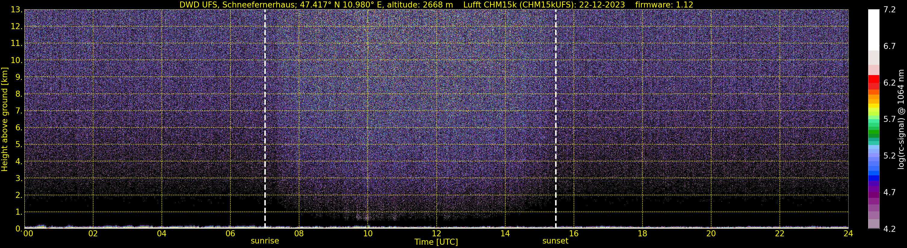This screenshot has width=907, height=248.
Task: Click the x-axis tick label '04'
Action: click(x=162, y=234)
